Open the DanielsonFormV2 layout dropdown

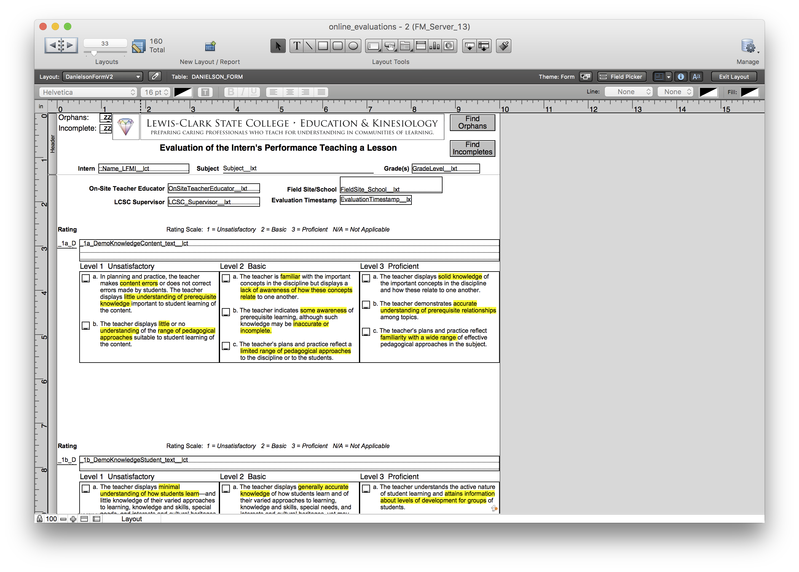tap(102, 77)
